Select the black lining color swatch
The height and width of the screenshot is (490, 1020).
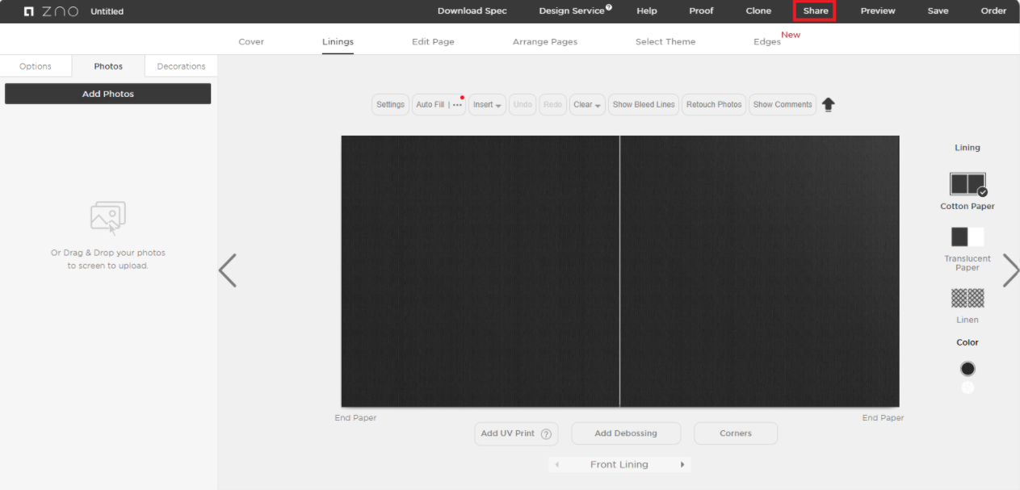(x=968, y=369)
